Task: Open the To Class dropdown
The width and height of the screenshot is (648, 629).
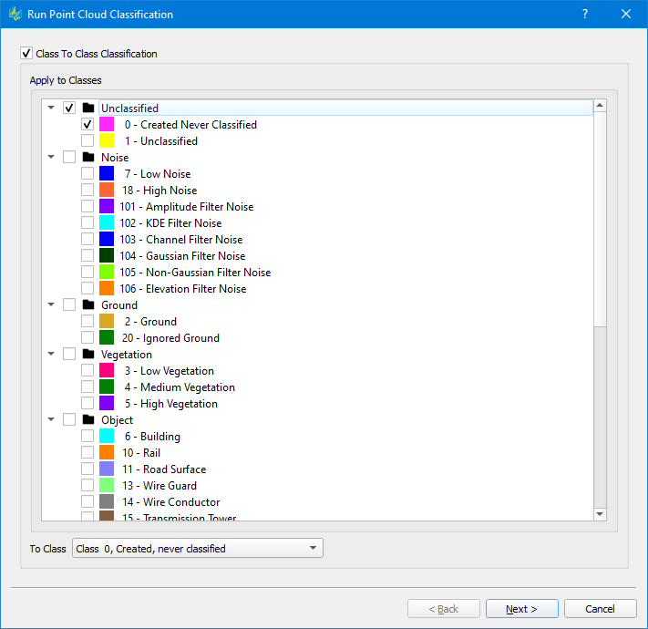Action: (197, 549)
